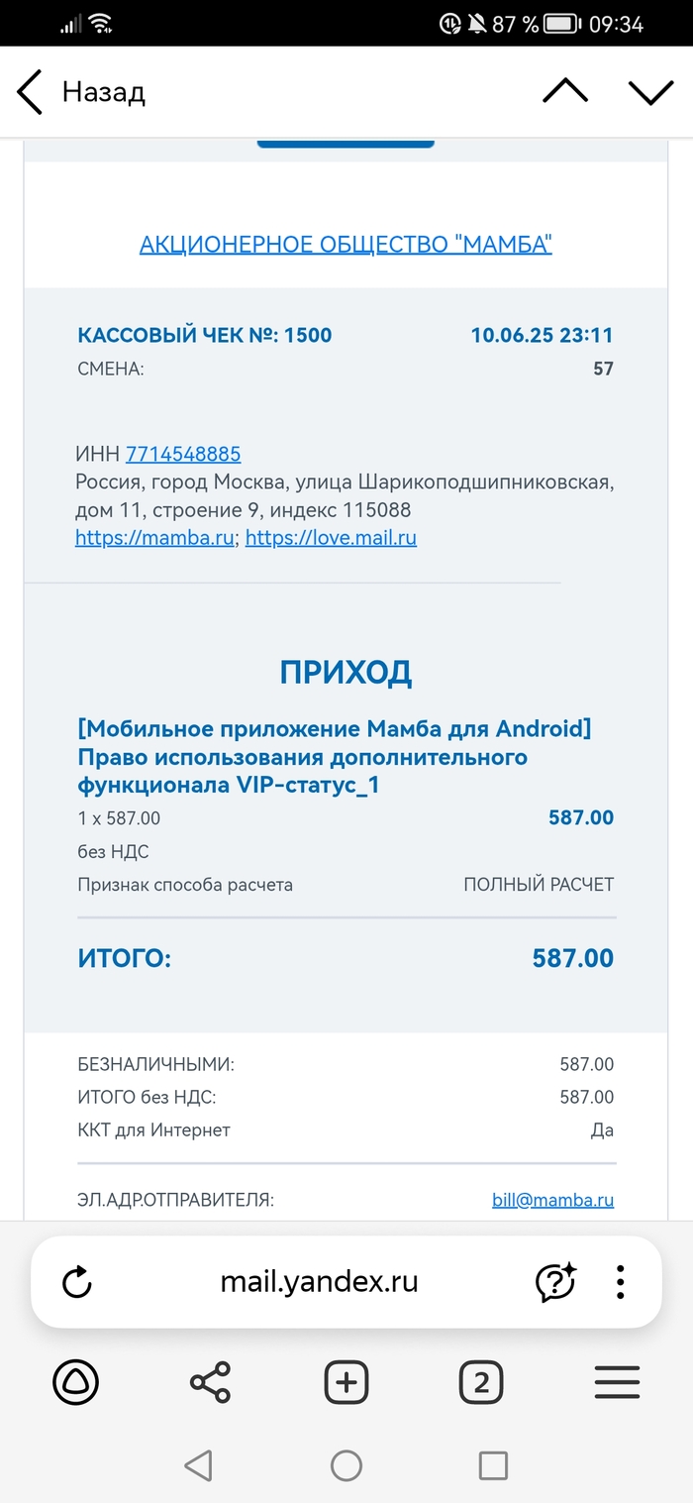Reload the page with refresh icon

[x=76, y=1282]
